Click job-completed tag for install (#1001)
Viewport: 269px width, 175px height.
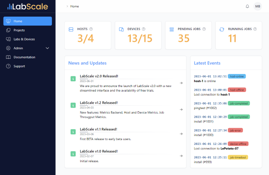239,117
